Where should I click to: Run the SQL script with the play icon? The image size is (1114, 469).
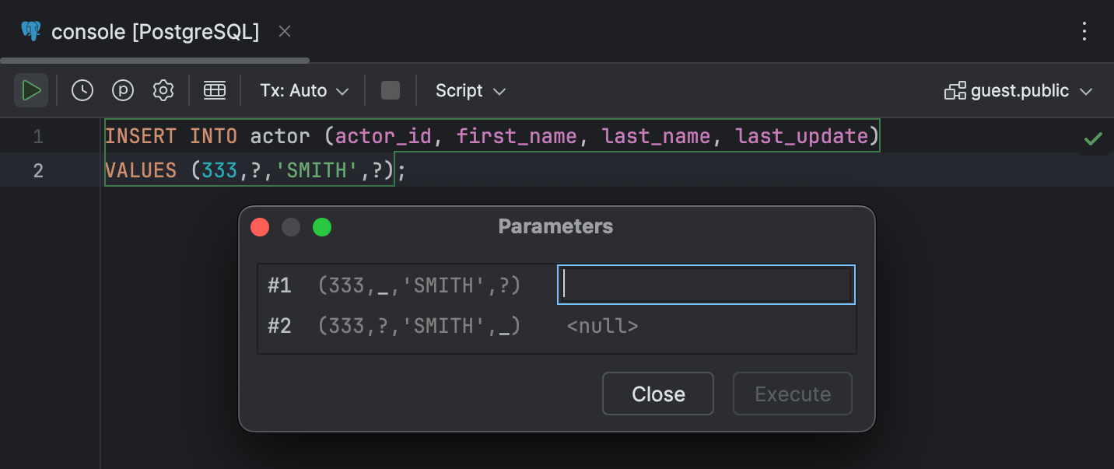[x=31, y=89]
